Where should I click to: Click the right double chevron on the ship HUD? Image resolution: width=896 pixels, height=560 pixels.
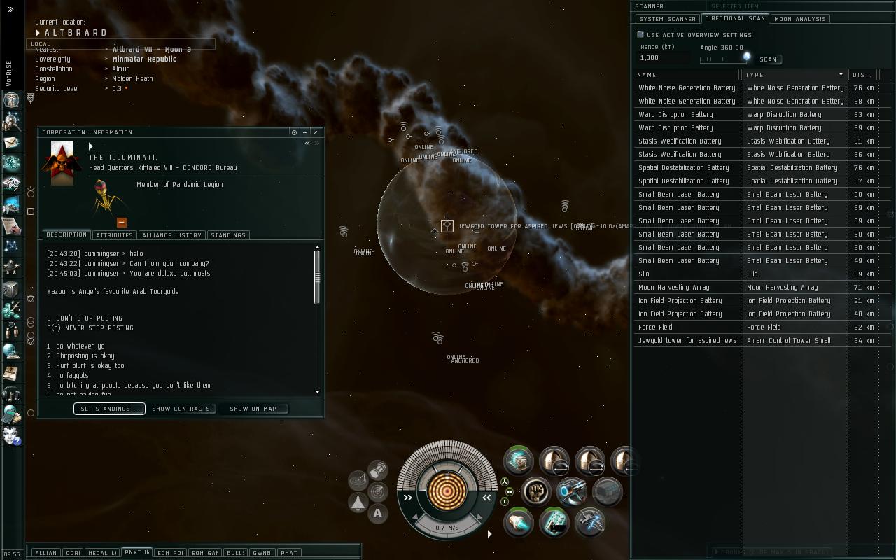pos(486,498)
